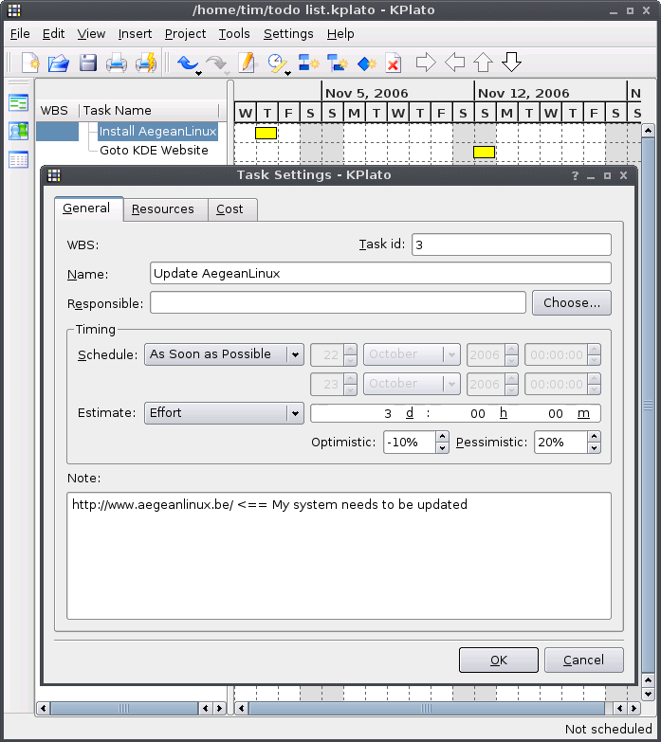Screen dimensions: 661x742
Task: Click the Not scheduled status bar text
Action: coord(609,730)
